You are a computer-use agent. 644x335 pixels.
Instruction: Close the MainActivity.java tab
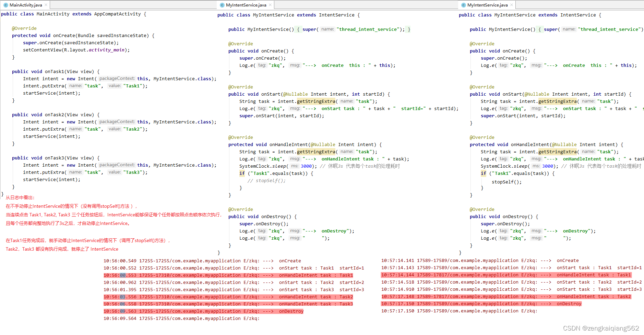pyautogui.click(x=46, y=5)
